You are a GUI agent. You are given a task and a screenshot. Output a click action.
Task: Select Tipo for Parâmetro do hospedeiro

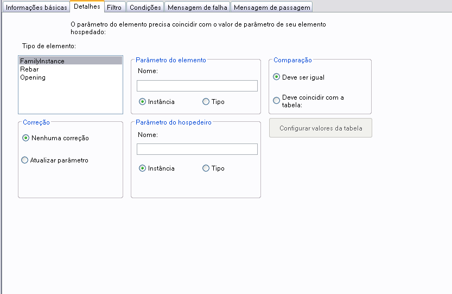(206, 168)
